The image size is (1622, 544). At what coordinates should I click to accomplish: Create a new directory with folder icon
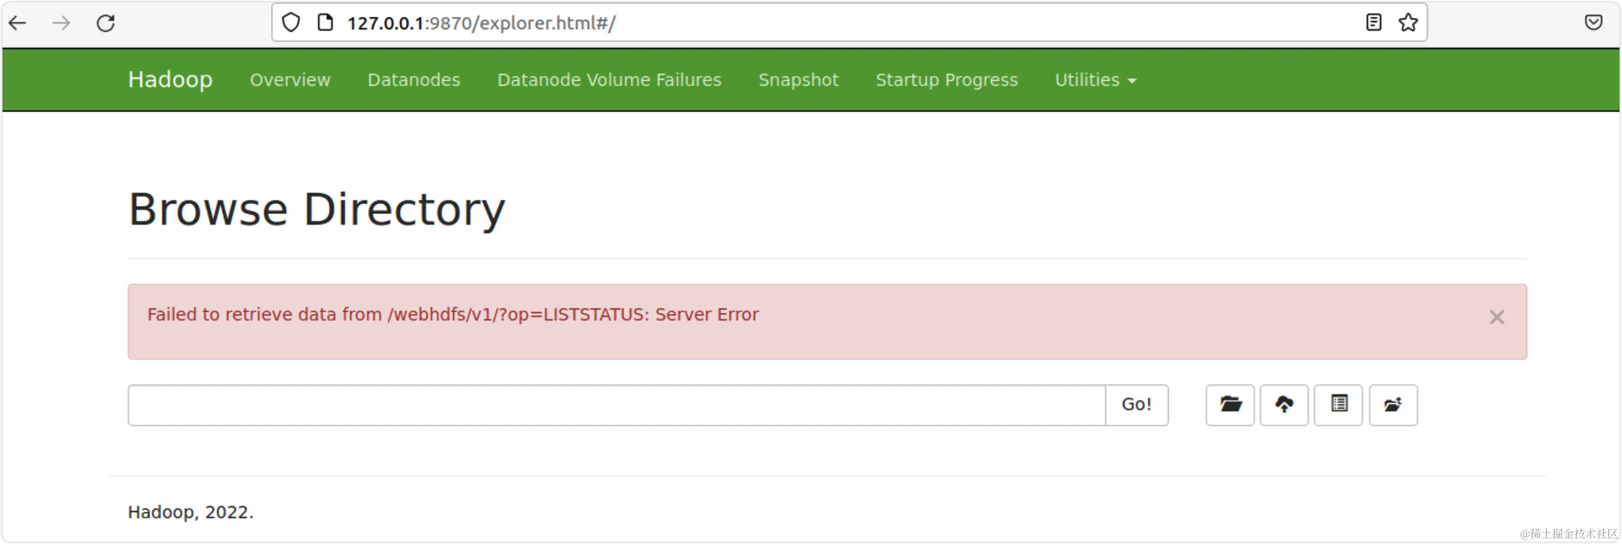pos(1230,405)
